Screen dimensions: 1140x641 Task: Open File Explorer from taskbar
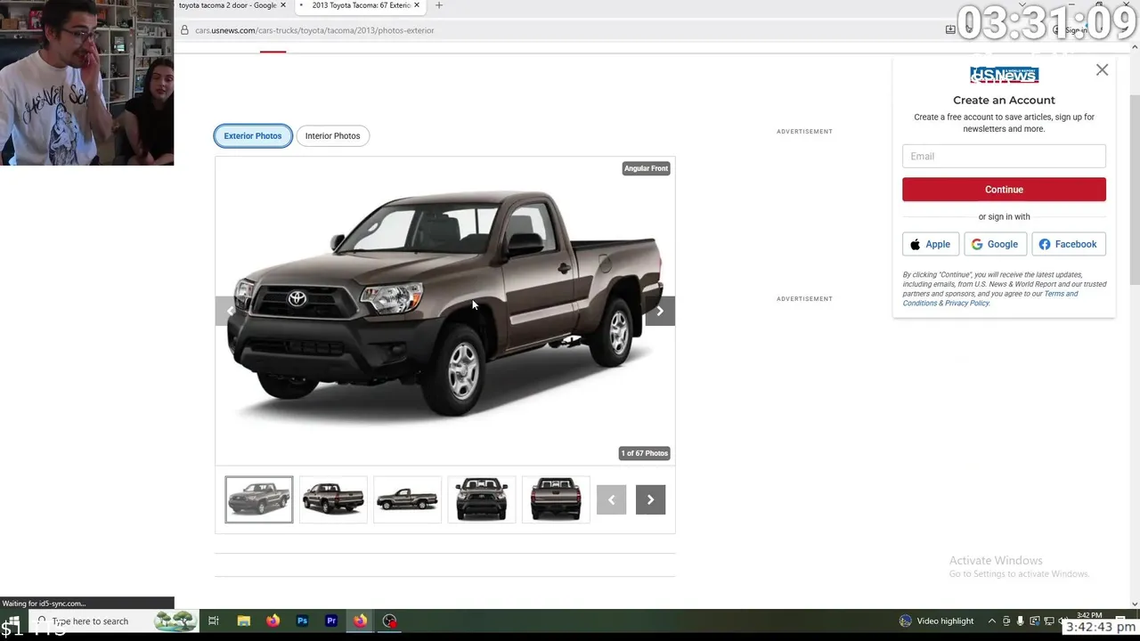click(x=243, y=621)
